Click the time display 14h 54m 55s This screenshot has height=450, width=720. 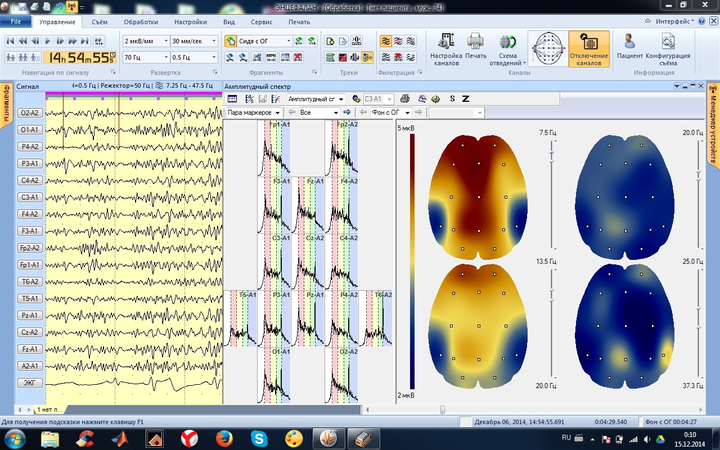tap(80, 57)
